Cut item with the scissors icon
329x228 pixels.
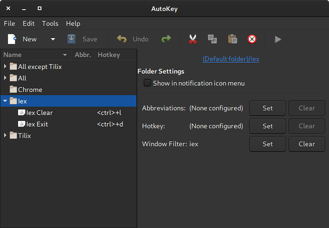coord(193,39)
